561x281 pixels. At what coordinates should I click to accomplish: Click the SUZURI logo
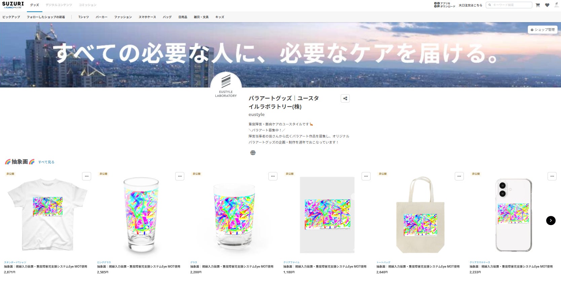[13, 5]
